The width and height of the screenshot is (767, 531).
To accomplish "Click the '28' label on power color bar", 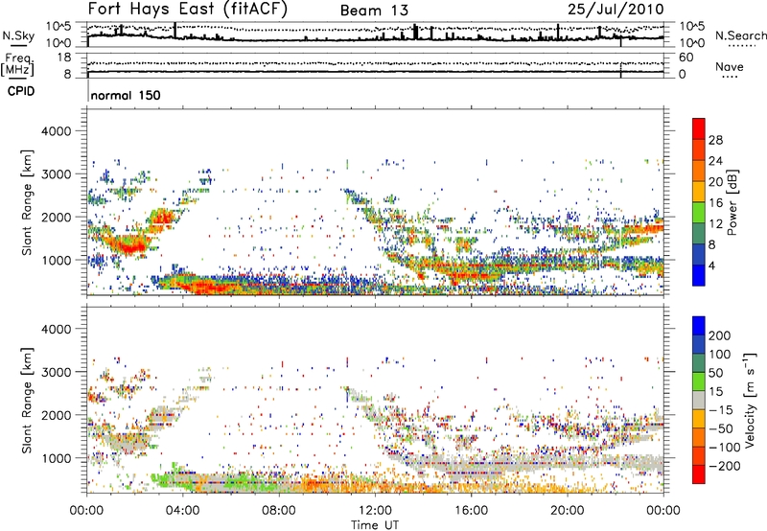I will [x=715, y=140].
